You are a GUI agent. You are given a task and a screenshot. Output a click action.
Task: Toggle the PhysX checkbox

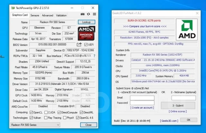pyautogui.click(x=65, y=118)
